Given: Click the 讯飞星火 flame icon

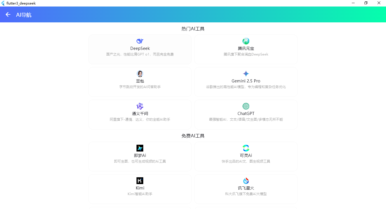Looking at the screenshot, I should click(x=246, y=181).
